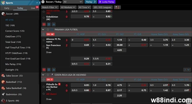Collapse Costa Rica Liga de Ascenso league
Screen dimensions: 192x104
[x=43, y=75]
